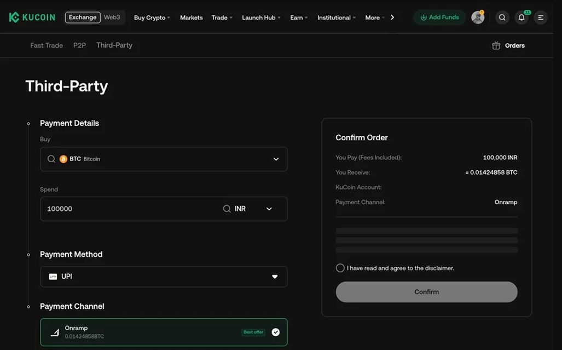The image size is (562, 350).
Task: Click the Add Funds button
Action: (x=439, y=17)
